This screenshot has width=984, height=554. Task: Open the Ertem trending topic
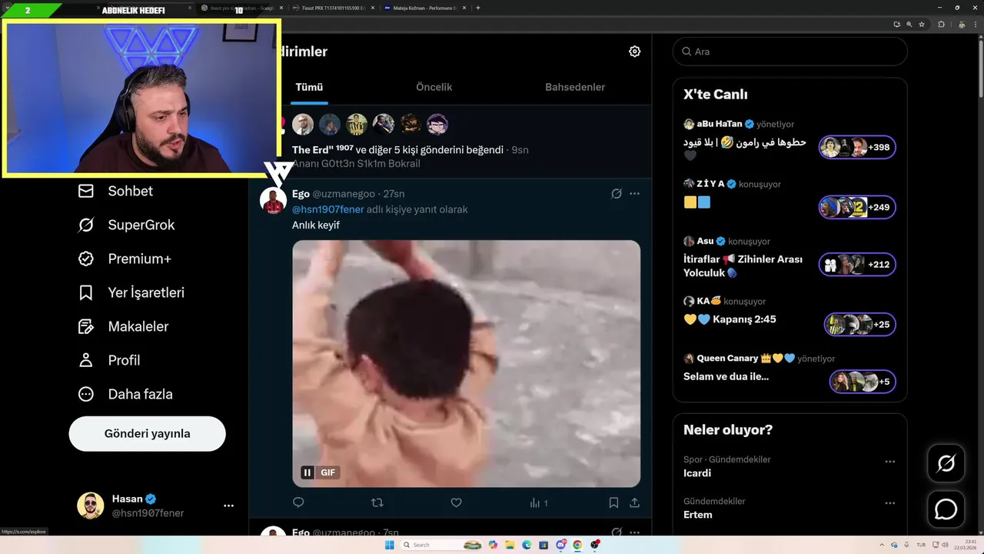pos(698,514)
